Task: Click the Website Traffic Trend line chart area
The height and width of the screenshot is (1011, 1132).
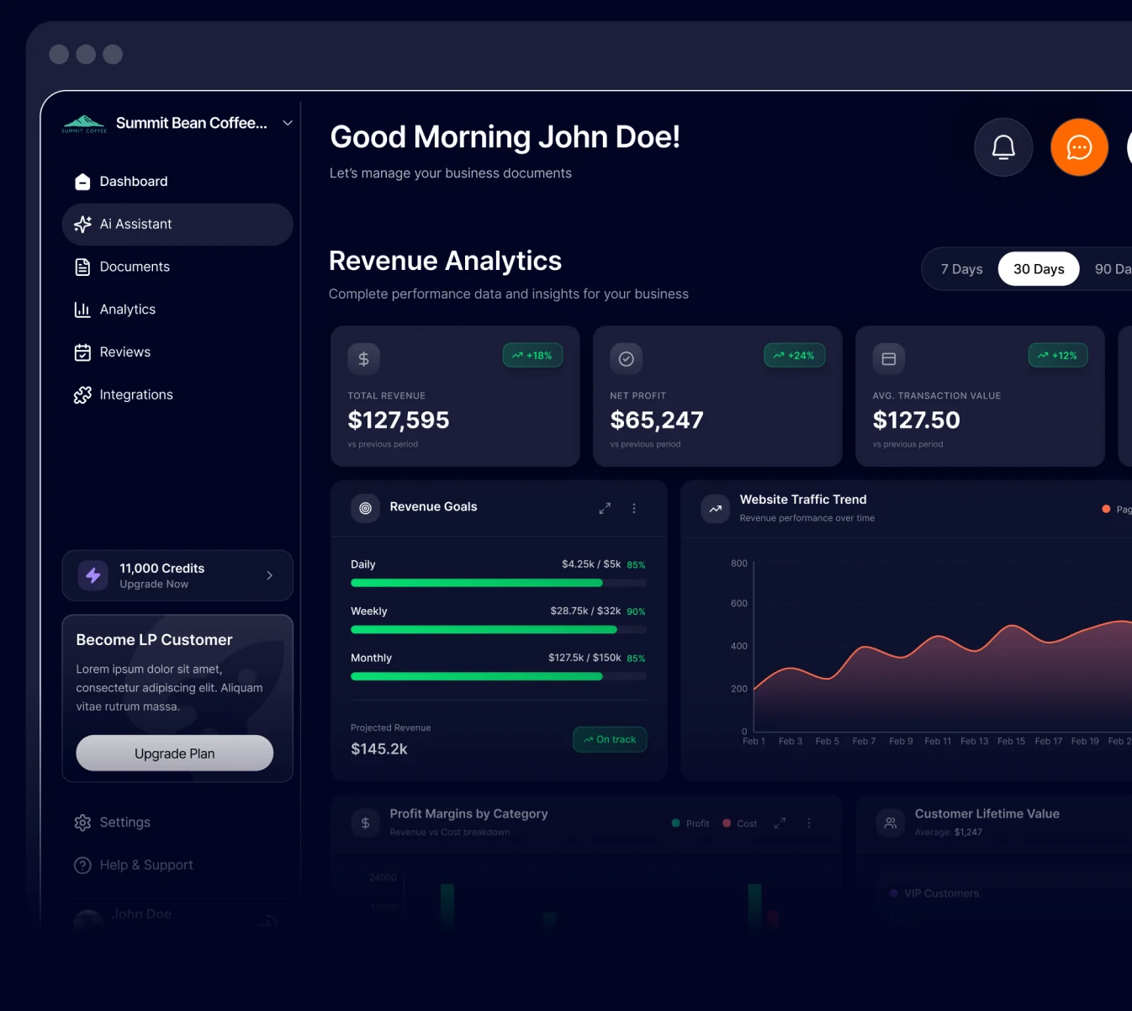Action: 943,646
